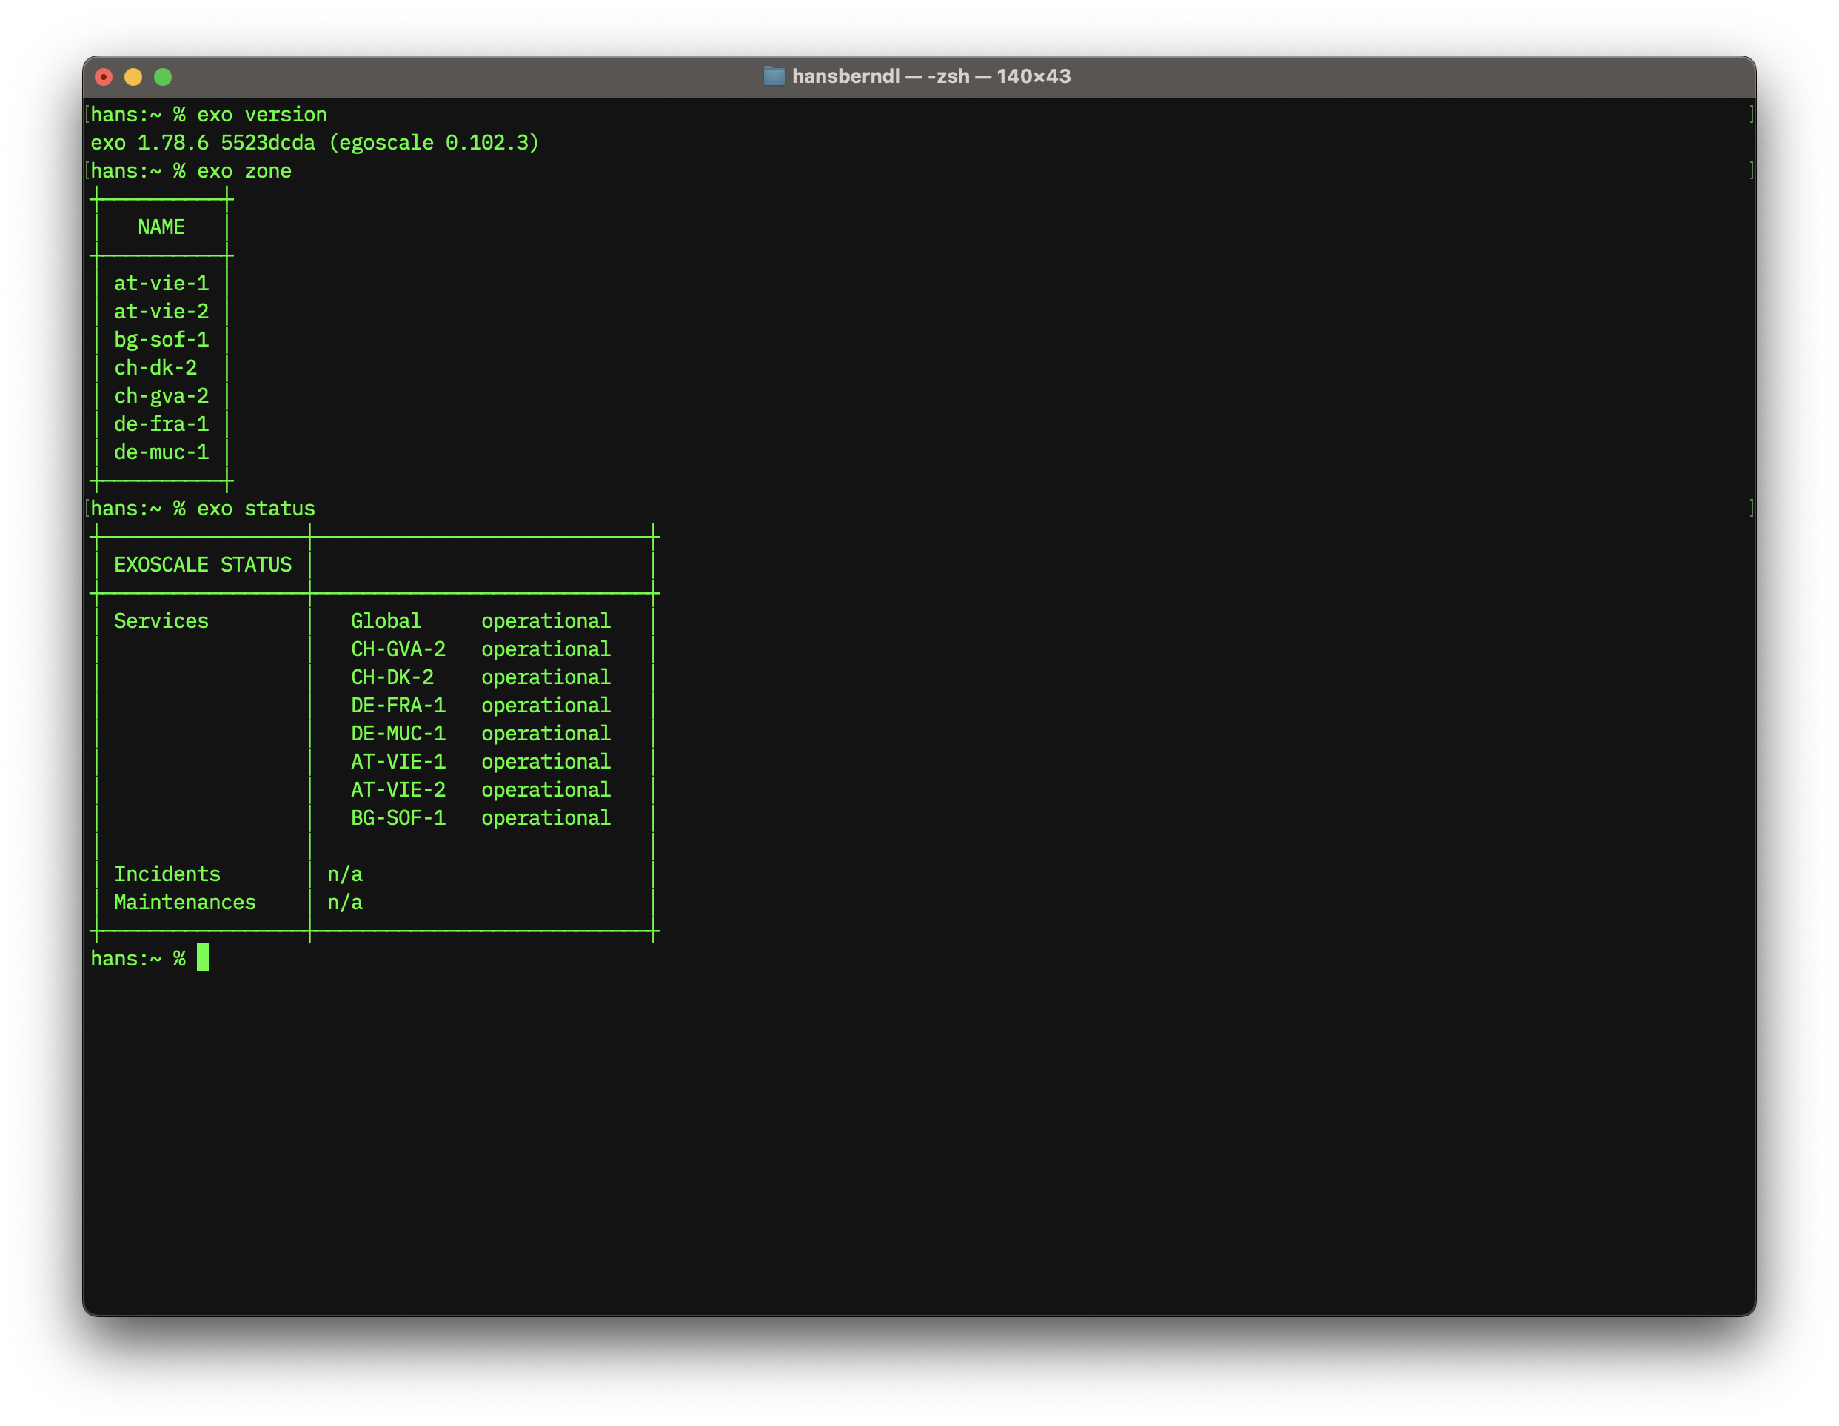Click the folder icon in title bar
The image size is (1839, 1426).
click(774, 76)
